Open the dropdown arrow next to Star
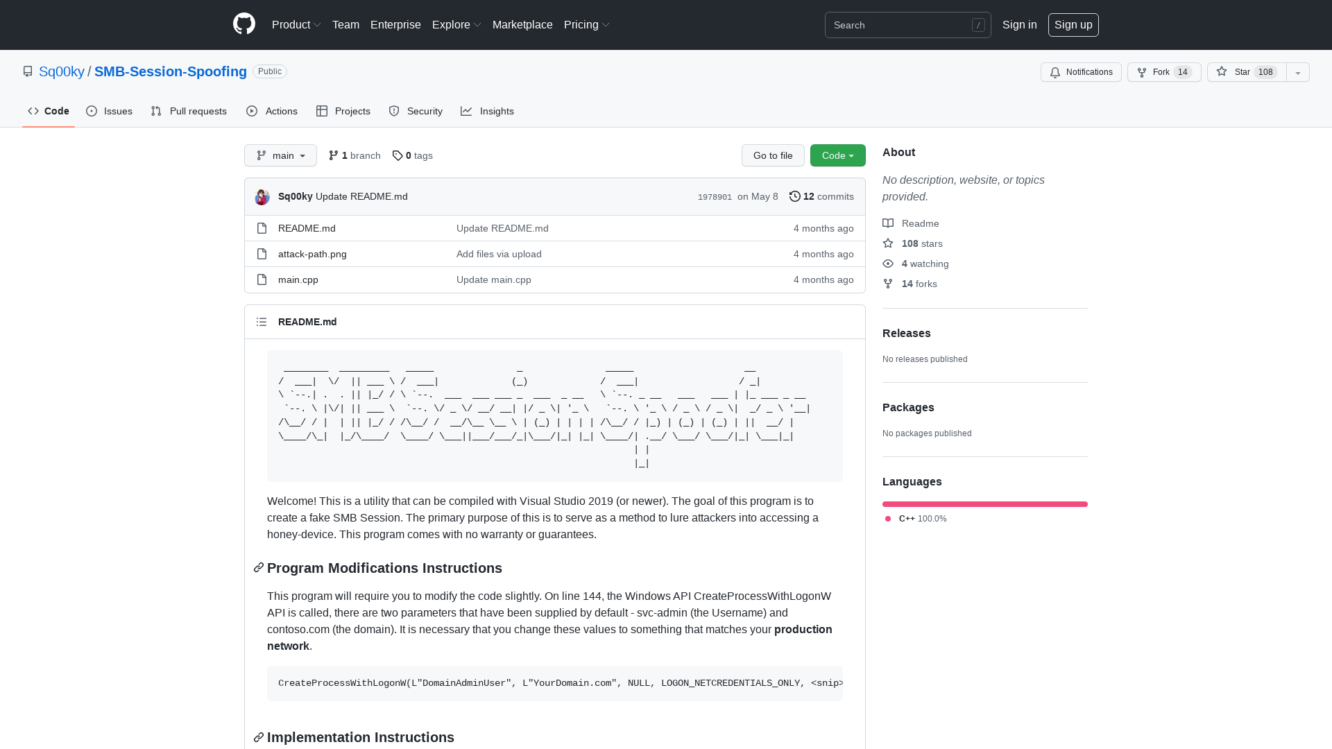Image resolution: width=1332 pixels, height=749 pixels. [x=1298, y=72]
